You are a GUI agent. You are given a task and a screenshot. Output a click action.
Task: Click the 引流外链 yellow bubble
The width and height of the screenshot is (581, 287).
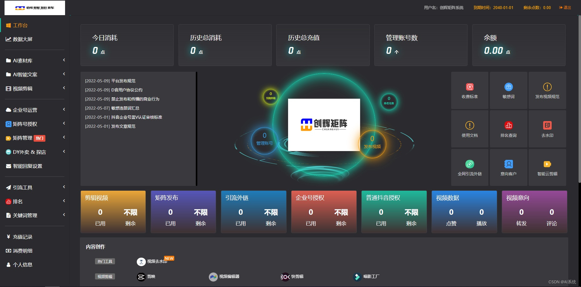pyautogui.click(x=271, y=96)
